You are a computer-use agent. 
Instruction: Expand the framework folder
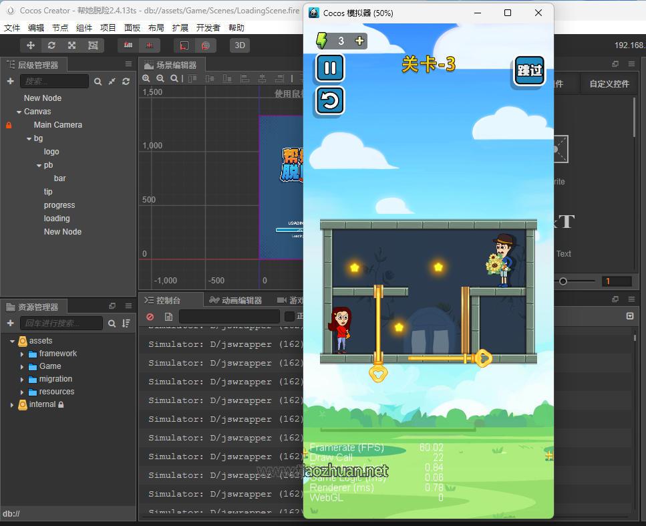tap(22, 354)
